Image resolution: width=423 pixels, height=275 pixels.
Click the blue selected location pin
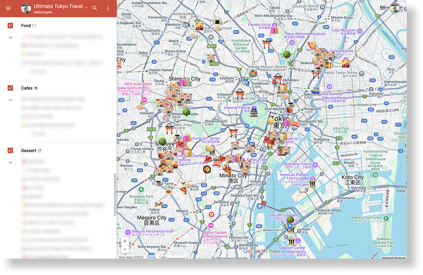[x=290, y=226]
